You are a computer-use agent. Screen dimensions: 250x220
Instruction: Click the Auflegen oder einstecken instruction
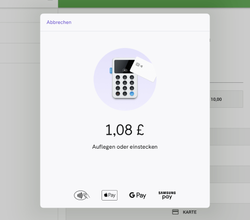[x=125, y=147]
